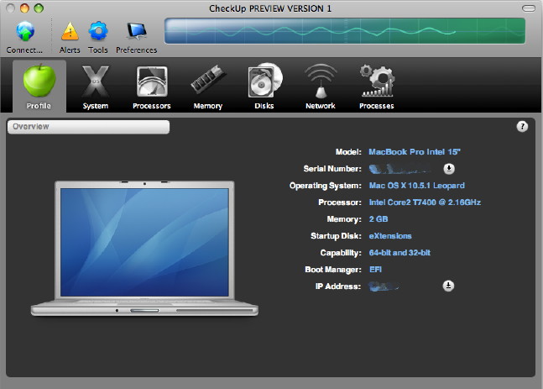Screen dimensions: 543x389
Task: Click the green zoom window button
Action: (39, 8)
